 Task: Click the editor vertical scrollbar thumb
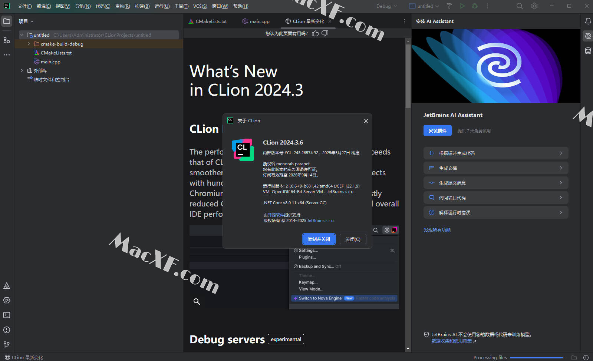pyautogui.click(x=408, y=76)
